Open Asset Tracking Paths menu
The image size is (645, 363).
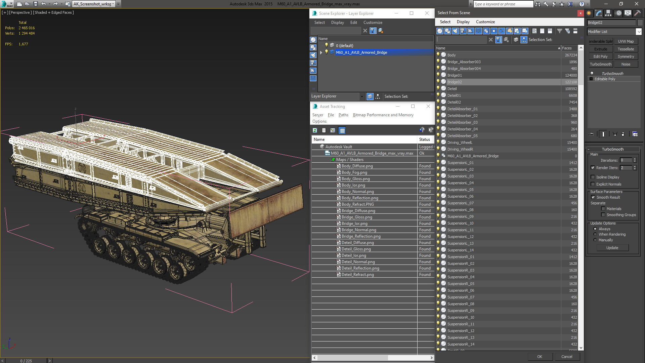tap(343, 115)
